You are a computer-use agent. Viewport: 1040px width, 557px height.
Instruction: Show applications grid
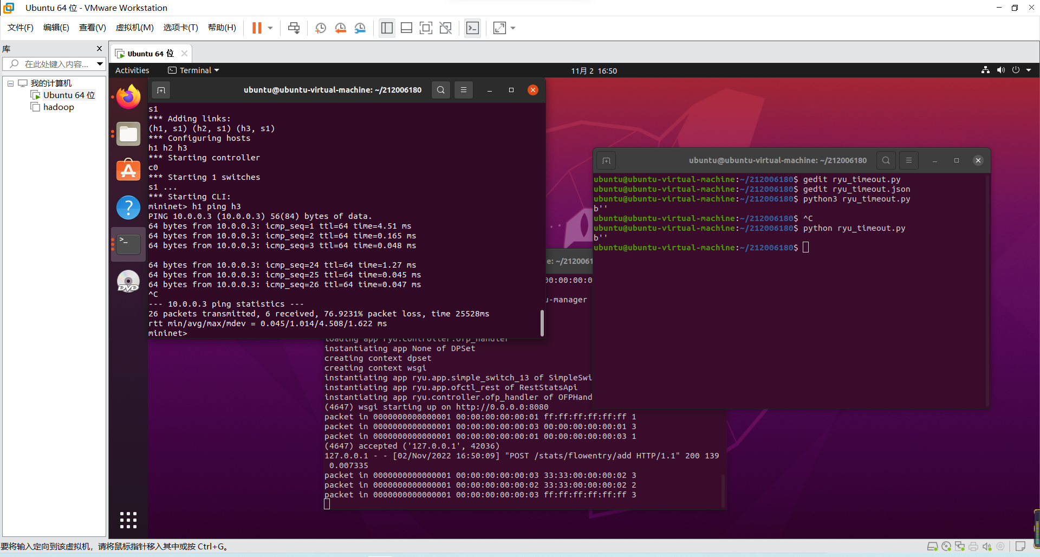point(128,520)
